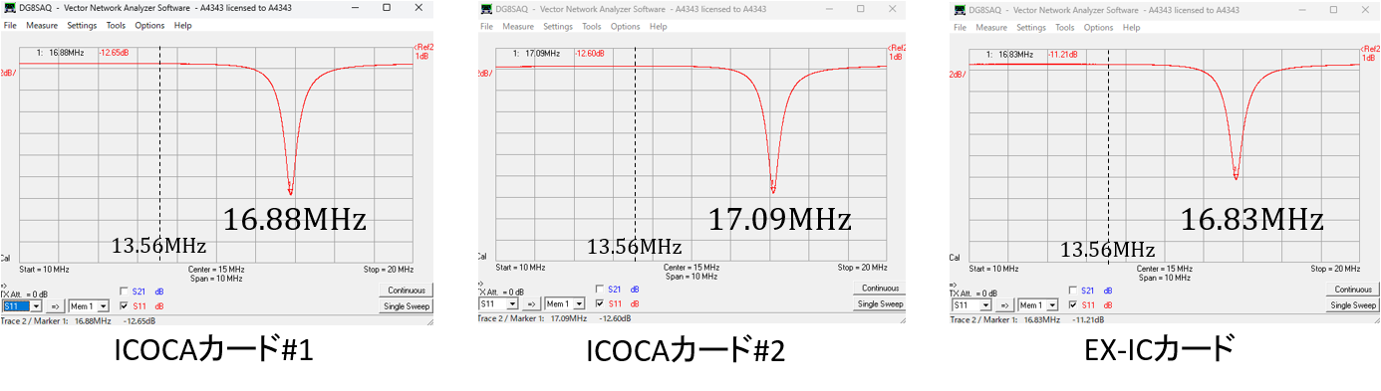Enable the S21 dB trace in the 16.83MHz window
The height and width of the screenshot is (391, 1381).
pos(1072,291)
